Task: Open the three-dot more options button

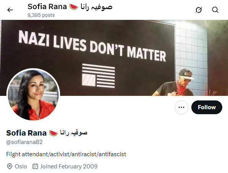Action: click(181, 107)
